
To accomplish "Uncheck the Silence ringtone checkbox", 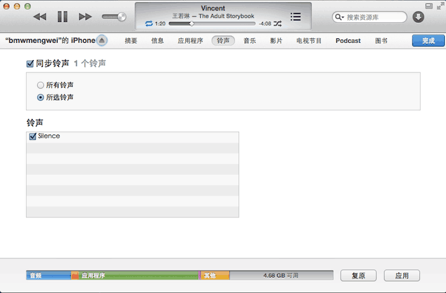I will tap(33, 136).
